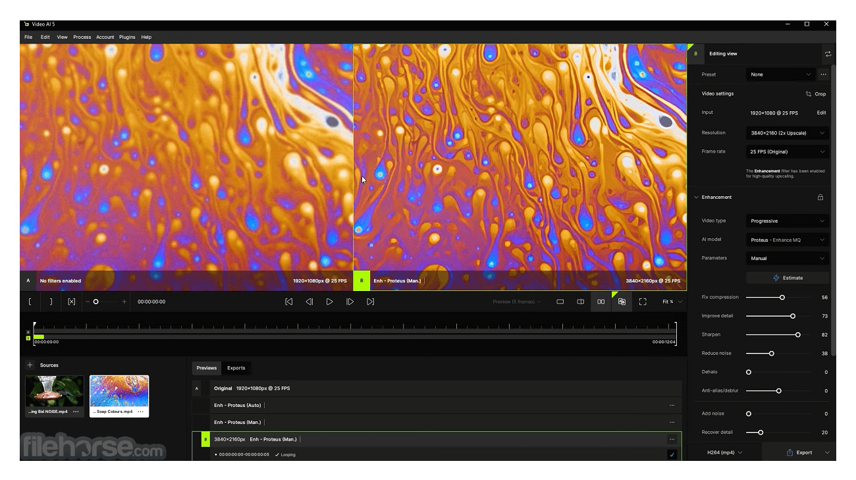Jump to the first frame
Viewport: 856px width, 480px height.
(288, 302)
